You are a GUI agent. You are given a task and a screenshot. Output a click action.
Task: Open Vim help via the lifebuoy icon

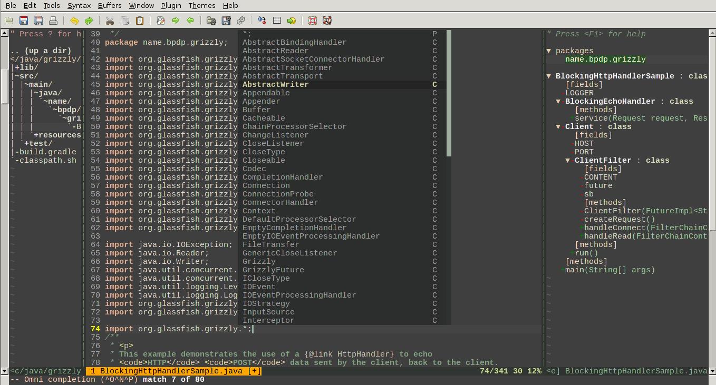(313, 21)
